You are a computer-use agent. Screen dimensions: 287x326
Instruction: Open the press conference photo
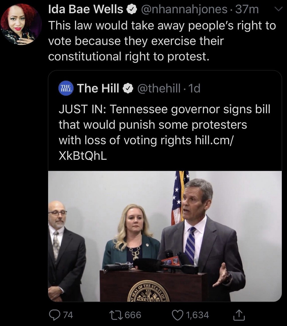165,236
